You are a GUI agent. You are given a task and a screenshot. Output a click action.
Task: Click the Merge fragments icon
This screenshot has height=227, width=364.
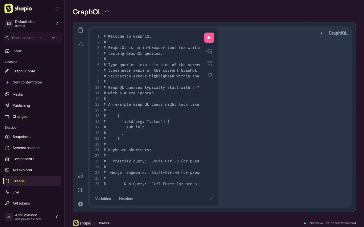209,64
